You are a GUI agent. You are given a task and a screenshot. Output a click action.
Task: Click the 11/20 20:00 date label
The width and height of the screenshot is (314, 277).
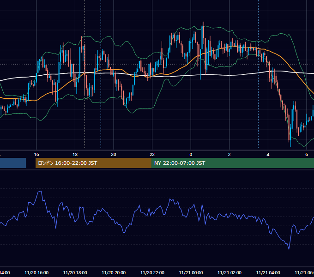click(114, 273)
